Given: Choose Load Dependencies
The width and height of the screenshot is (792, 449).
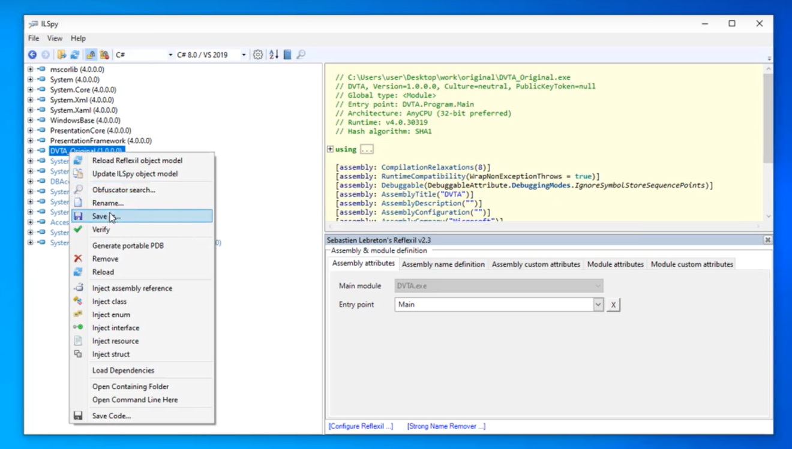Looking at the screenshot, I should pyautogui.click(x=142, y=370).
